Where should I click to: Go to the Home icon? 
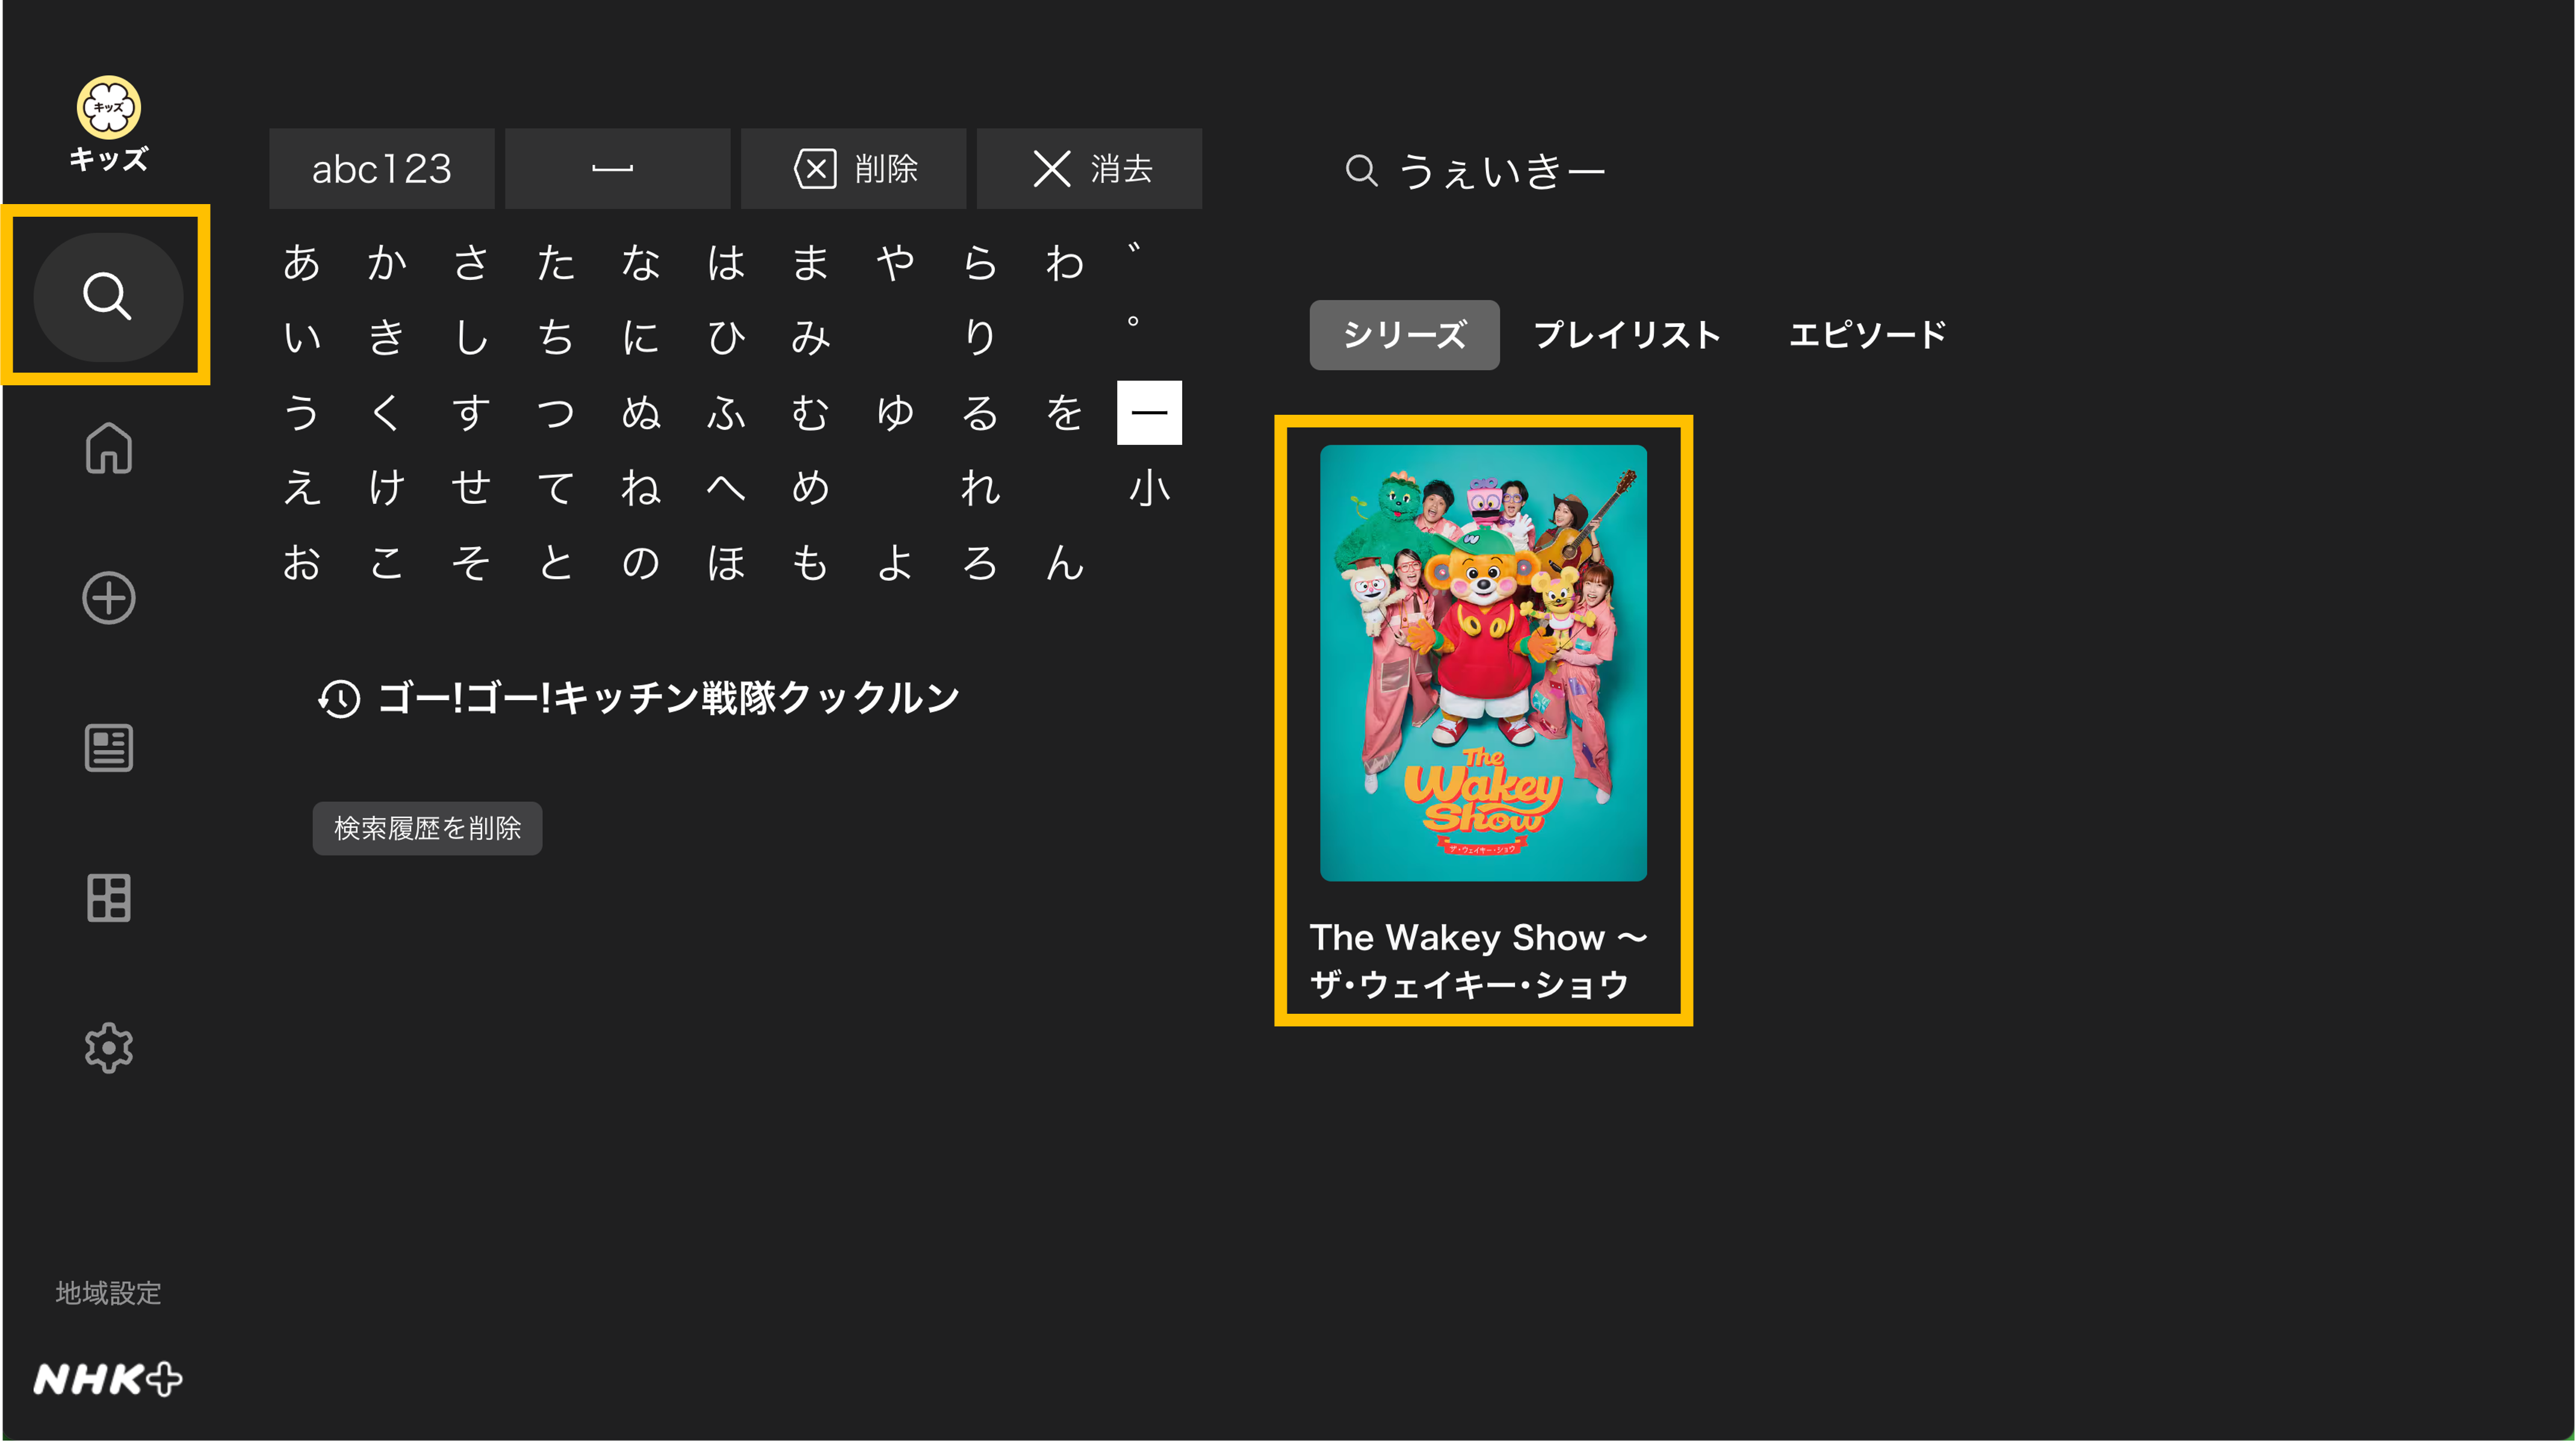[108, 448]
